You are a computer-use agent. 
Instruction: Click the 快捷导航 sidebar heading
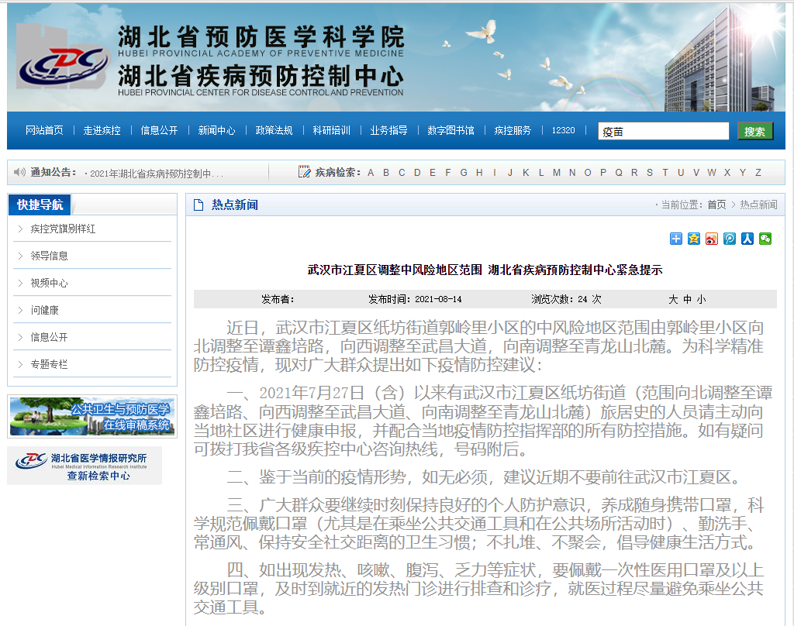click(x=40, y=205)
